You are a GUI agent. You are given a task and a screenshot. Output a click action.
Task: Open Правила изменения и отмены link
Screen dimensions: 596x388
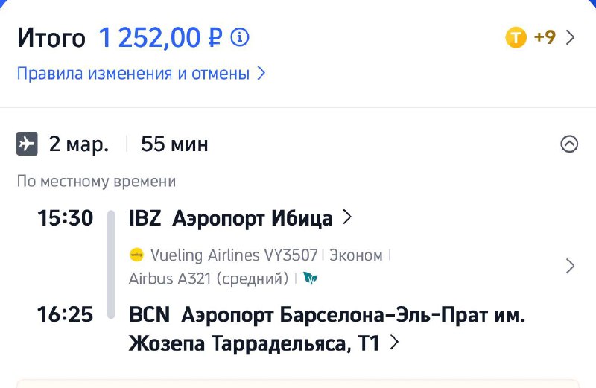133,74
